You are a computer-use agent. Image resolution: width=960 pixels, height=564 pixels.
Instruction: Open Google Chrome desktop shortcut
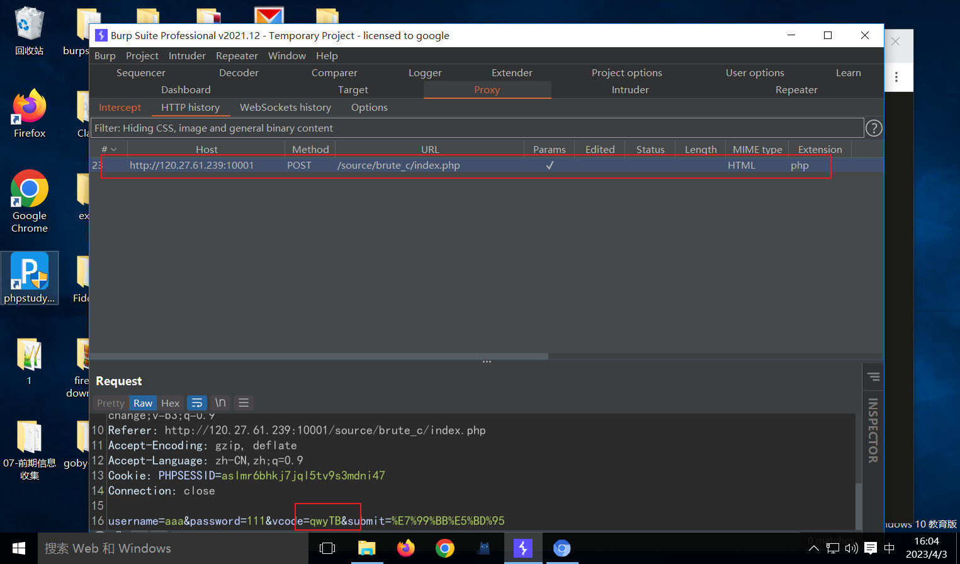[x=30, y=202]
